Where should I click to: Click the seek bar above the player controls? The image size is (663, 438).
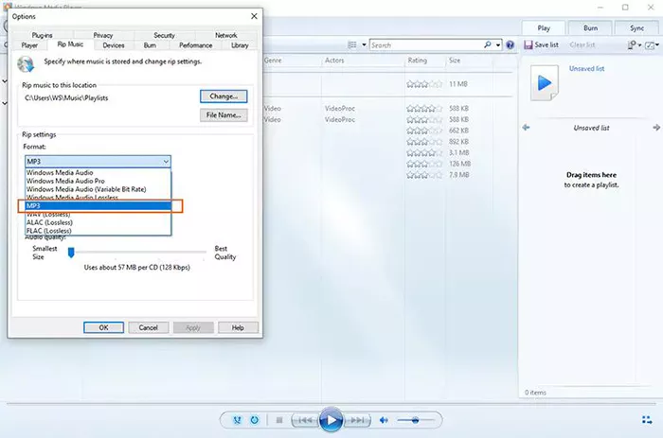331,404
